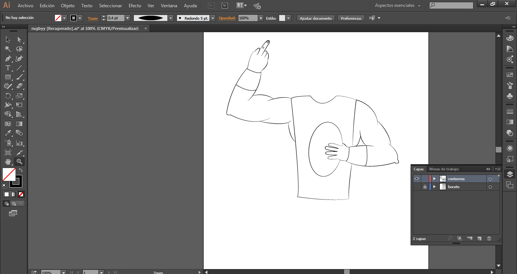Select the Rectangle tool
This screenshot has height=274, width=517.
pos(8,77)
